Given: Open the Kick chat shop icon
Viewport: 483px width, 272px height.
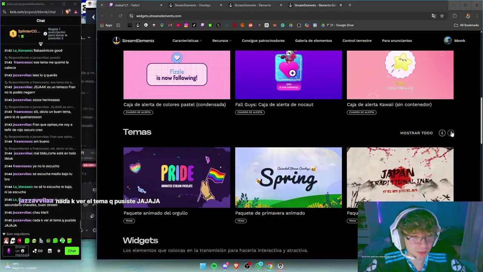Looking at the screenshot, I should click(49, 251).
